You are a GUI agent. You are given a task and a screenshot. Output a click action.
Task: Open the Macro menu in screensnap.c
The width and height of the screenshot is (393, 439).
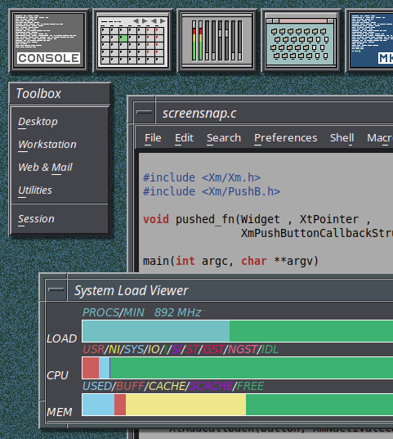[x=380, y=138]
